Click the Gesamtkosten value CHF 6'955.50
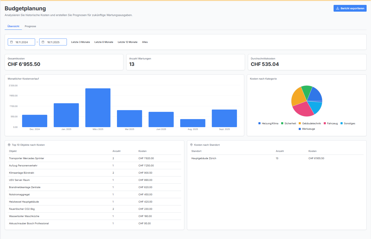Image resolution: width=371 pixels, height=239 pixels. pyautogui.click(x=24, y=64)
